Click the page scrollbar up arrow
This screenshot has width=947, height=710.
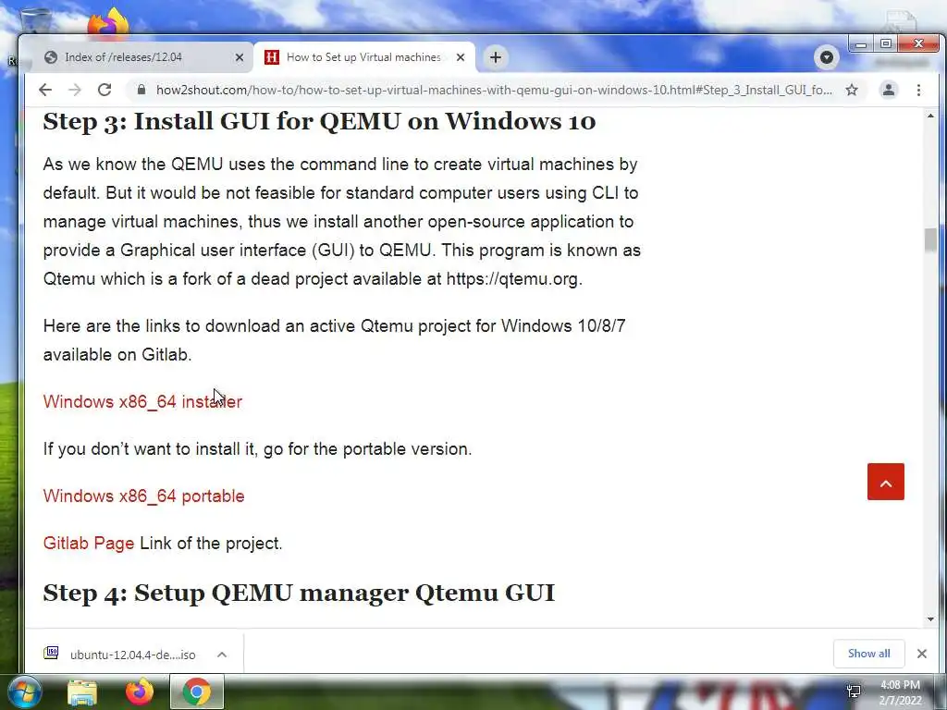click(x=930, y=116)
